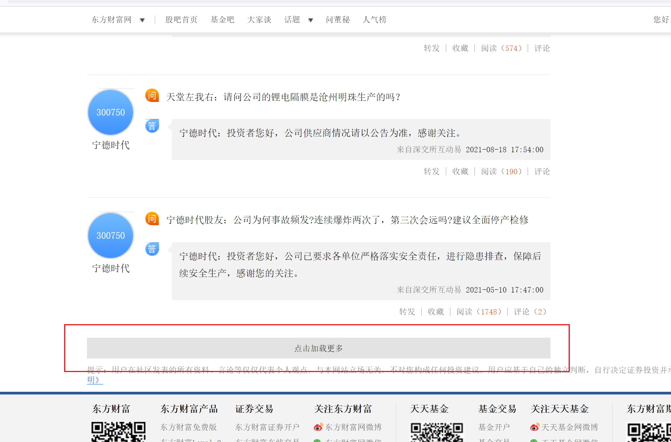
Task: Click 评论 in the row with 阅读（574）
Action: [542, 48]
